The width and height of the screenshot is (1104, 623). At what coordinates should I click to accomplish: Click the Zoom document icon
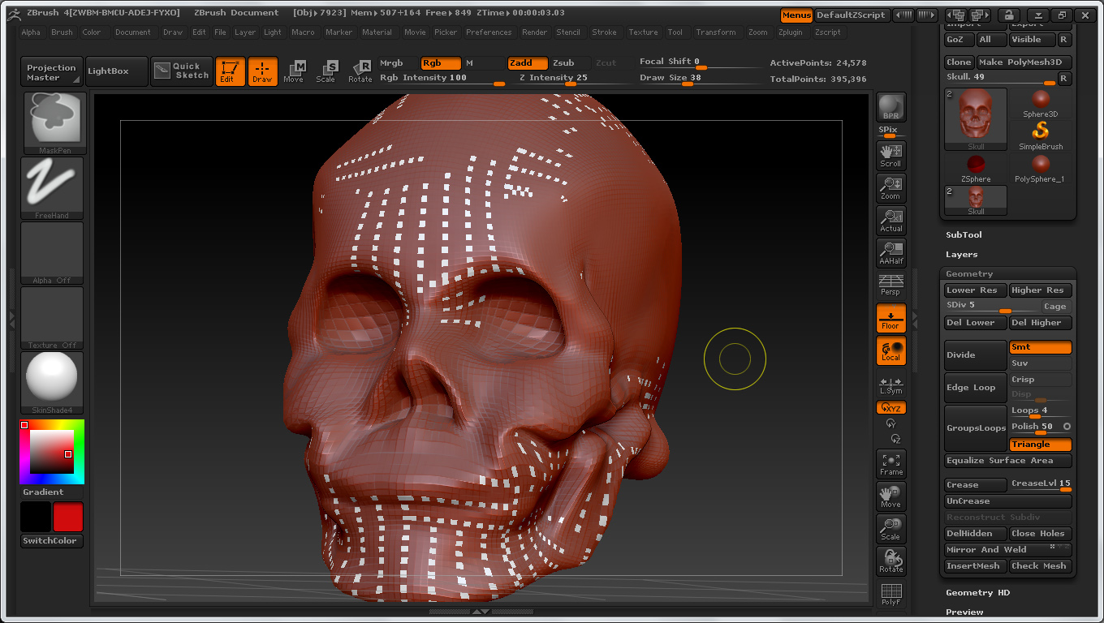(891, 187)
